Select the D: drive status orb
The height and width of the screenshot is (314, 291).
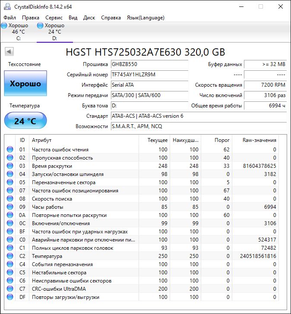coord(41,25)
